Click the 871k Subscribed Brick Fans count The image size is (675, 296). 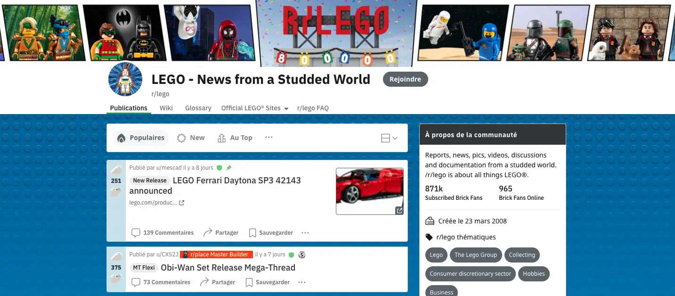[454, 193]
